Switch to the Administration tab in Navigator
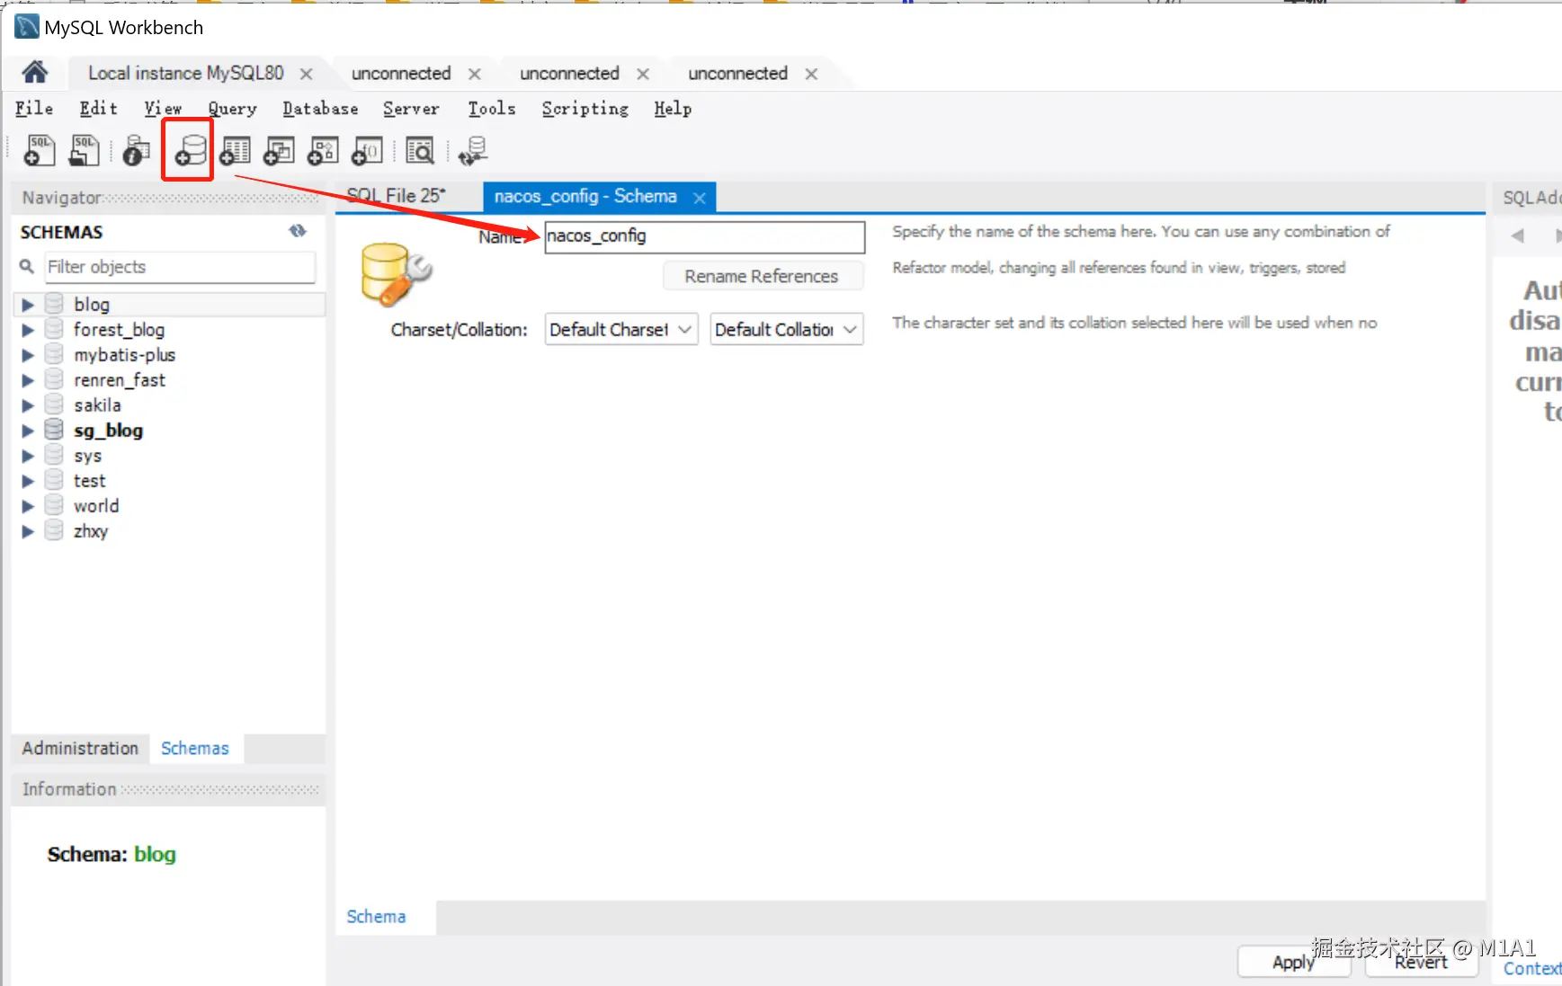The image size is (1562, 986). pos(80,748)
